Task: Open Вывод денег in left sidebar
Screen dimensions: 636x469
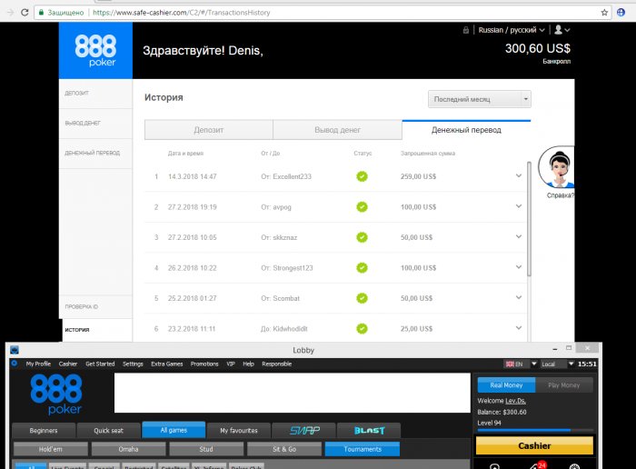Action: pyautogui.click(x=95, y=124)
